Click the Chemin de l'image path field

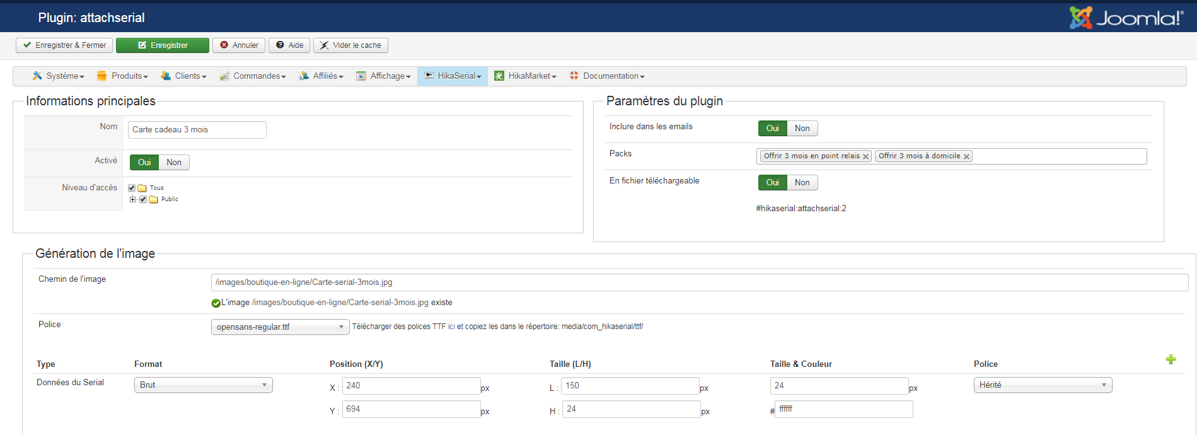click(699, 282)
